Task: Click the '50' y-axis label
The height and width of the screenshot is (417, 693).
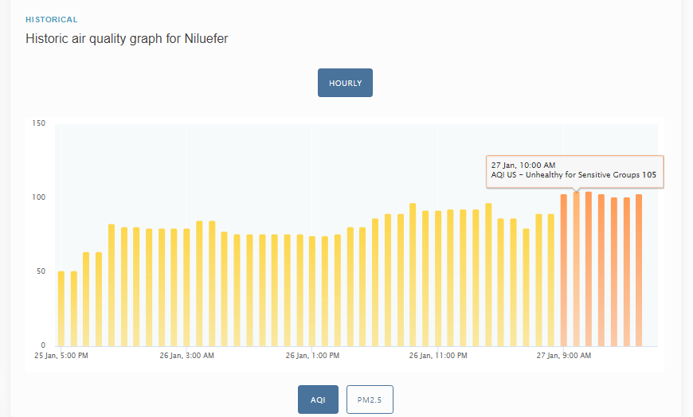Action: click(x=41, y=271)
